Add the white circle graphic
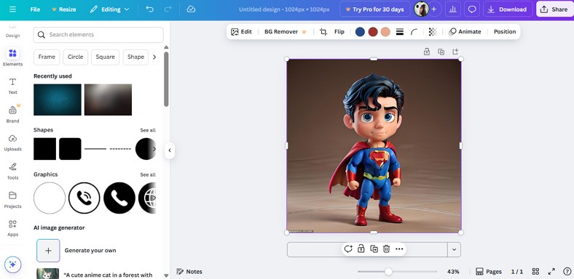Screen dimensions: 574x279 pos(50,198)
